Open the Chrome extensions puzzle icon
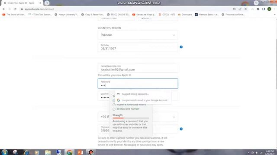 (x=258, y=9)
